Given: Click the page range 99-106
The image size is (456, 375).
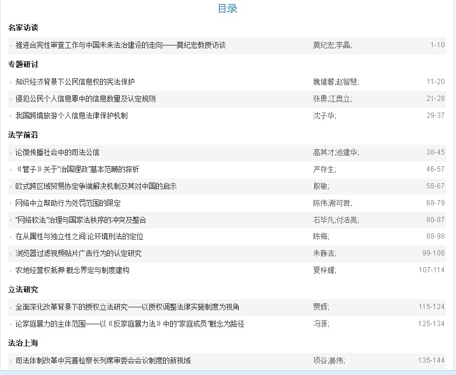Looking at the screenshot, I should (433, 253).
